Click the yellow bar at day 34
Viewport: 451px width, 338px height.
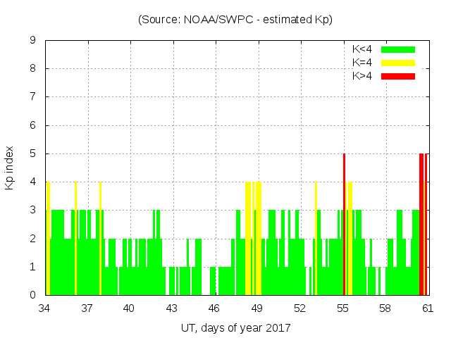[x=48, y=239]
